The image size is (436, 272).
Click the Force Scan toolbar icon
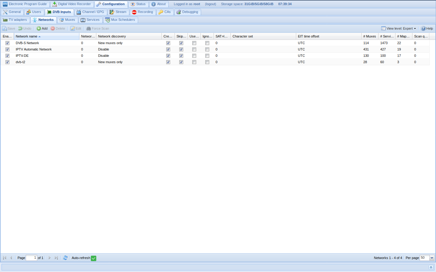click(x=89, y=28)
